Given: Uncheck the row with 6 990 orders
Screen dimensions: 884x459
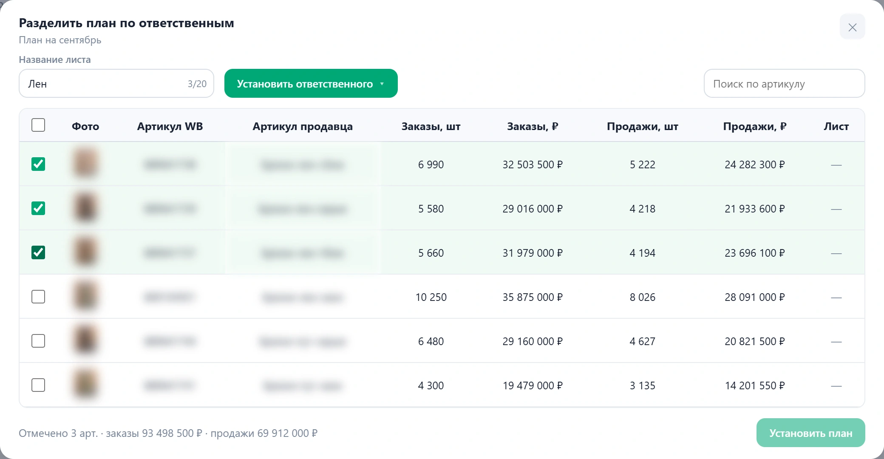Looking at the screenshot, I should pos(38,164).
